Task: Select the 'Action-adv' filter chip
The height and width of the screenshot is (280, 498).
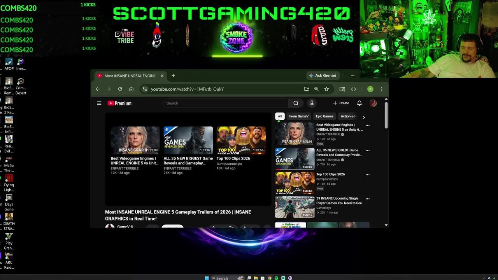Action: pyautogui.click(x=348, y=116)
